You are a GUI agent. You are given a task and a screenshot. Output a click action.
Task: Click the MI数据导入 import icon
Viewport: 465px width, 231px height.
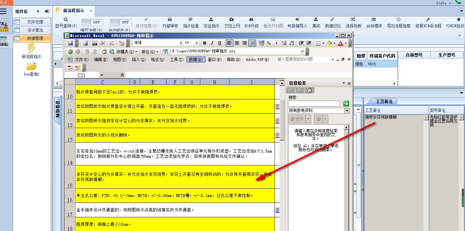[x=297, y=20]
